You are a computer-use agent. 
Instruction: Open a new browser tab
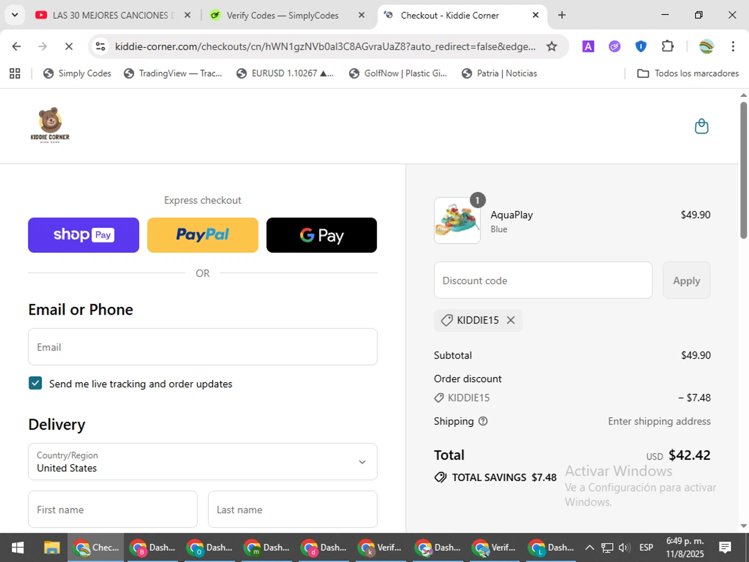tap(562, 15)
